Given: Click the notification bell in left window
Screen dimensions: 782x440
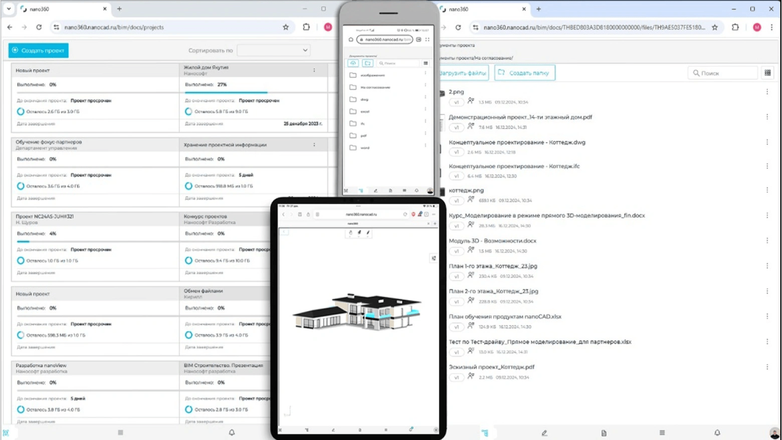Looking at the screenshot, I should coord(232,432).
